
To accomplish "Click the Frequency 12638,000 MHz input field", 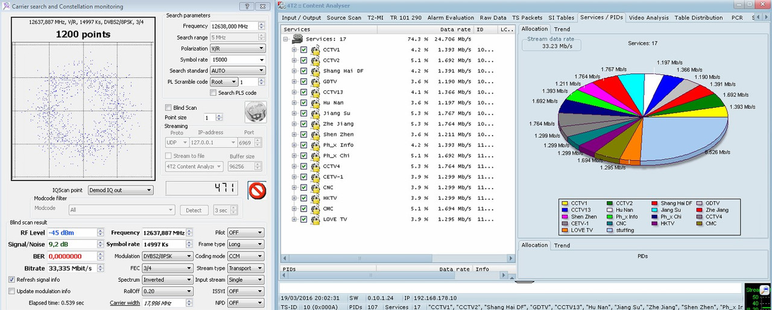I will 233,27.
